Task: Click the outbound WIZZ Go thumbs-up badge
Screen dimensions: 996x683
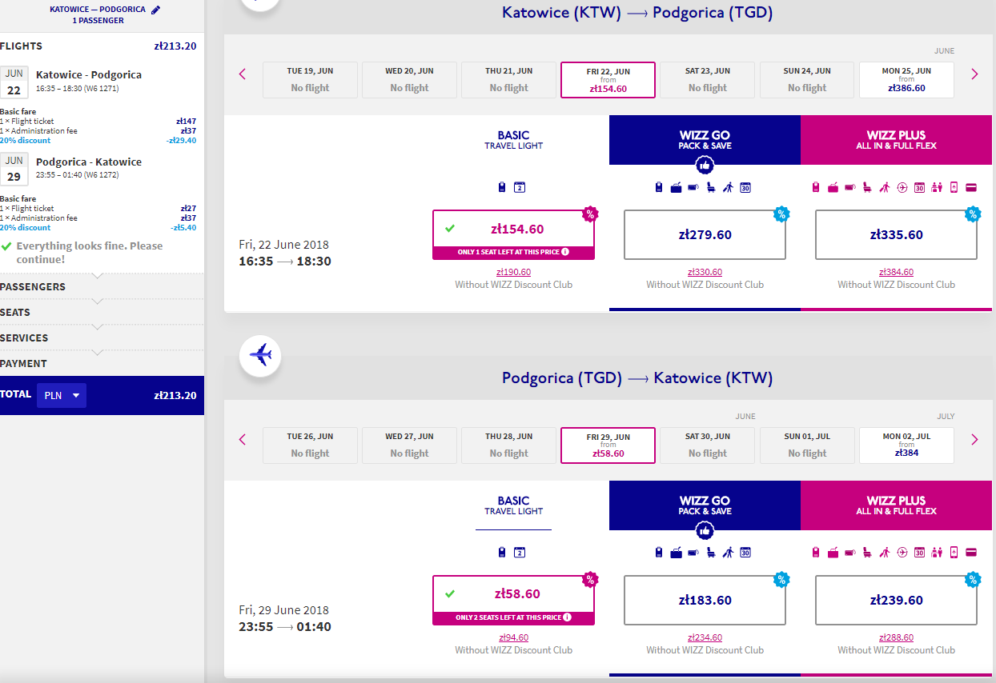Action: 705,166
